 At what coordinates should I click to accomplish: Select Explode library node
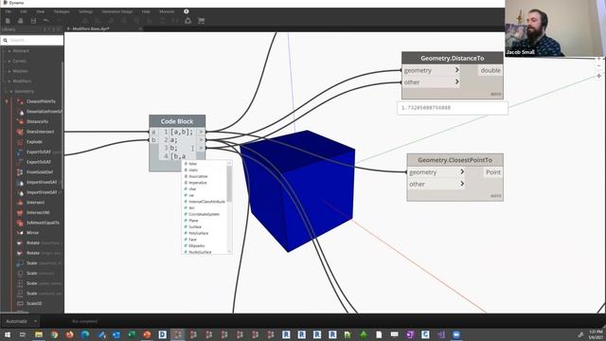coord(34,142)
